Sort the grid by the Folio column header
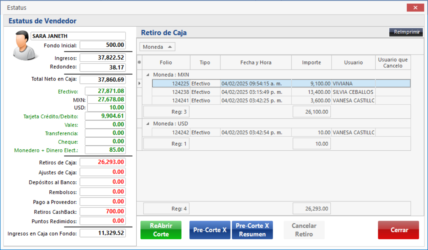428x250 pixels. coord(166,62)
